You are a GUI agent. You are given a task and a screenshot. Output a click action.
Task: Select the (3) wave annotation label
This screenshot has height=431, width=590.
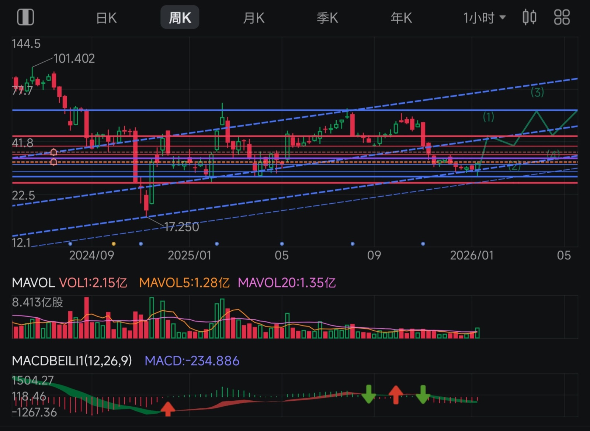[537, 92]
